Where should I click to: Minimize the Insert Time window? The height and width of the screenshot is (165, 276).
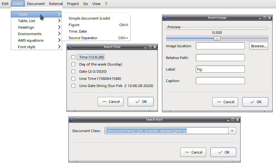[x=145, y=47]
